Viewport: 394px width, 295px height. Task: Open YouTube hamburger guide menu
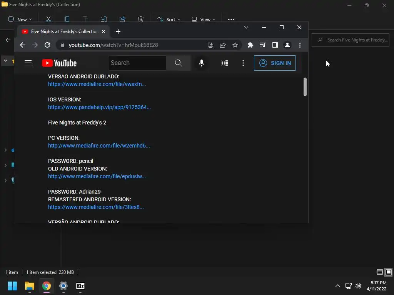[28, 63]
